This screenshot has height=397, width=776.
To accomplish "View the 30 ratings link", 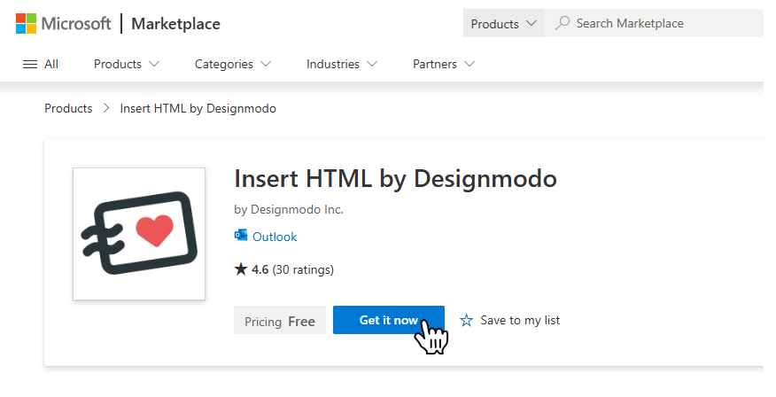I will coord(303,269).
